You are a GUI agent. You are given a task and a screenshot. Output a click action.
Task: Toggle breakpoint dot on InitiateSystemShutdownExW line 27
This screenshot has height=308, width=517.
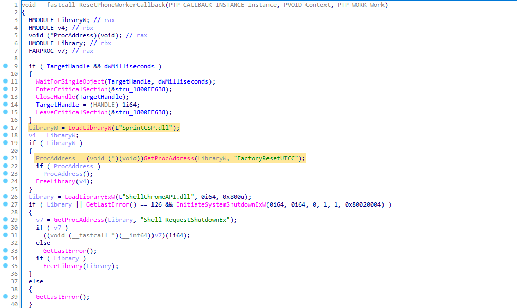tap(5, 204)
